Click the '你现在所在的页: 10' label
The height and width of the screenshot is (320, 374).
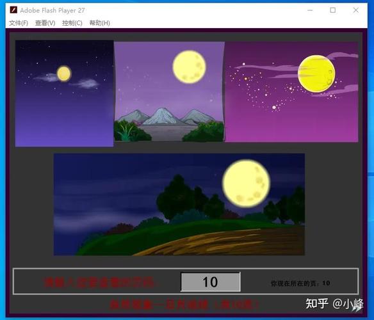pos(300,284)
